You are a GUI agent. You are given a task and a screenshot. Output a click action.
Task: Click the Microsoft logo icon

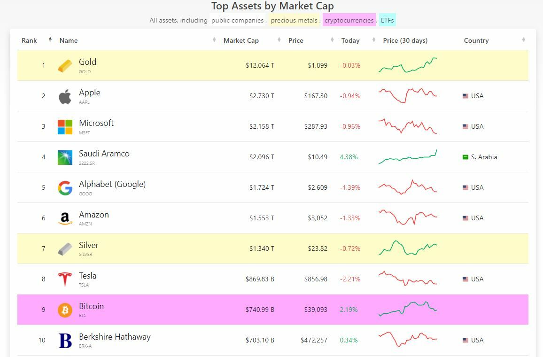tap(65, 127)
